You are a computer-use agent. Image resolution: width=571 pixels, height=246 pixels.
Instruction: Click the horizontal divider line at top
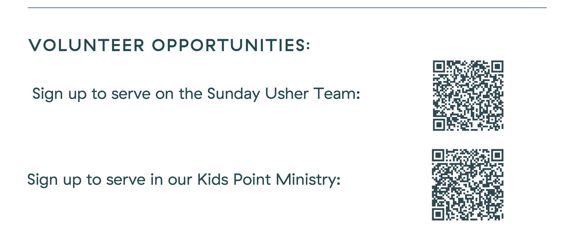tap(287, 8)
